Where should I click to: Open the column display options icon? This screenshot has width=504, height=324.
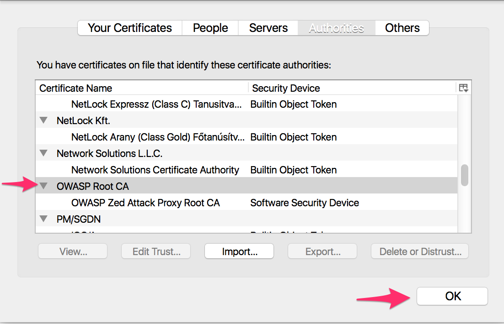click(463, 88)
